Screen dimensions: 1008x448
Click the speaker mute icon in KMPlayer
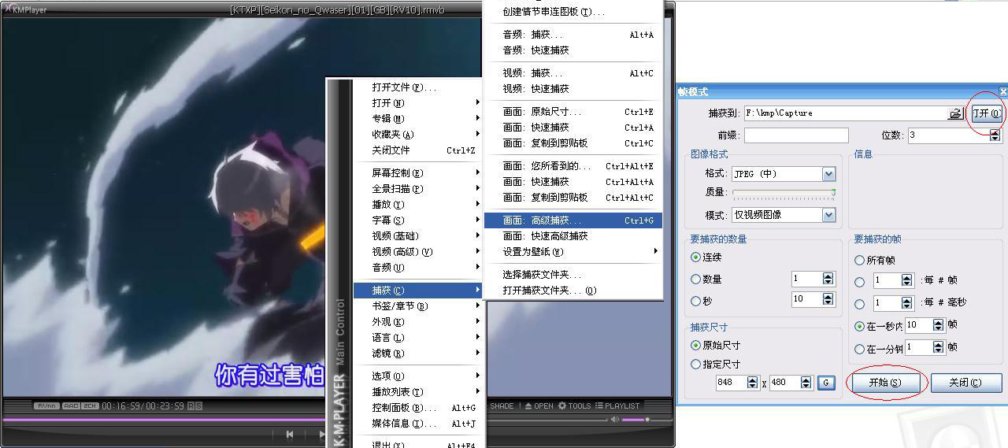pyautogui.click(x=615, y=420)
